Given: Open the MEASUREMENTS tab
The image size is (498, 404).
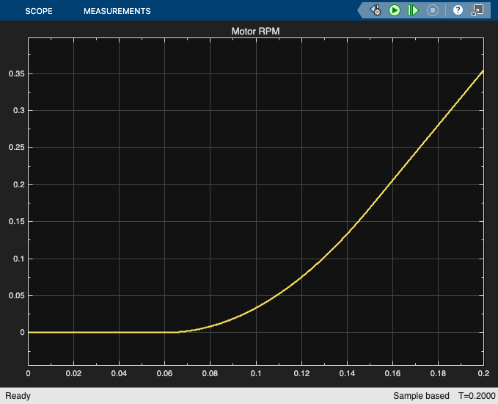Looking at the screenshot, I should click(x=117, y=11).
